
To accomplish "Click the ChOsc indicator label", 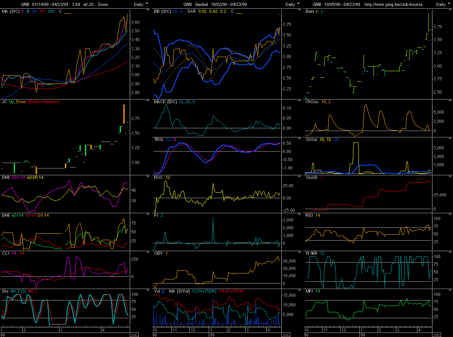I will 312,102.
